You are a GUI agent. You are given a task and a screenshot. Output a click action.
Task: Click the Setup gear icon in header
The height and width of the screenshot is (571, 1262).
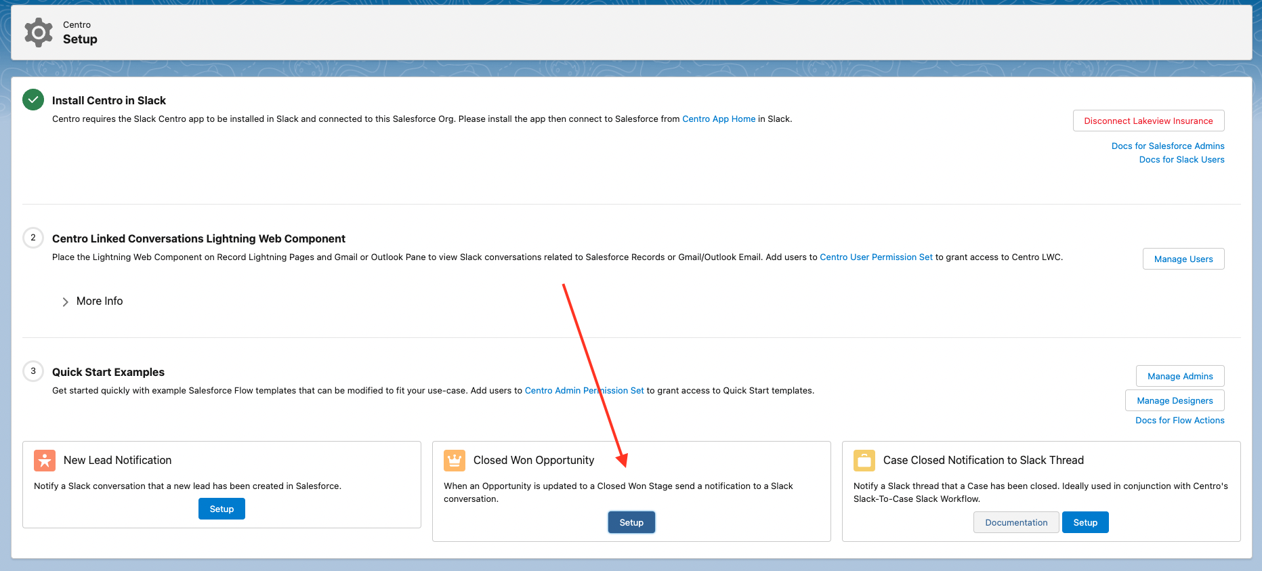coord(39,33)
